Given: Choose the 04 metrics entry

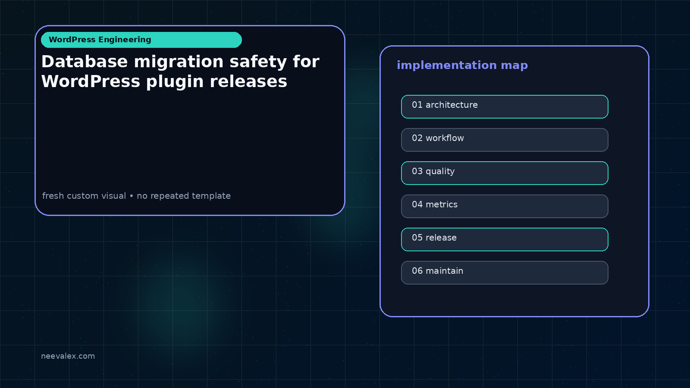Looking at the screenshot, I should [x=505, y=206].
